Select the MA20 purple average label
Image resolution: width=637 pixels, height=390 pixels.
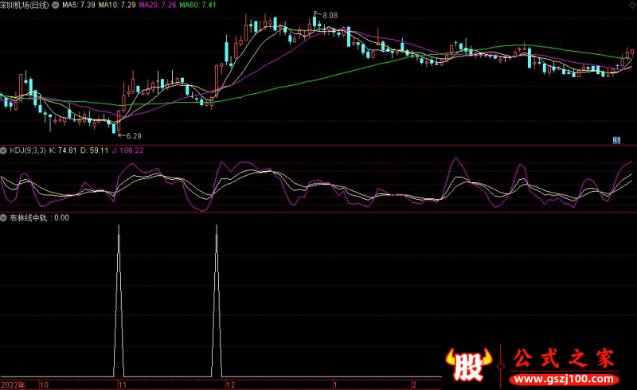pyautogui.click(x=158, y=6)
